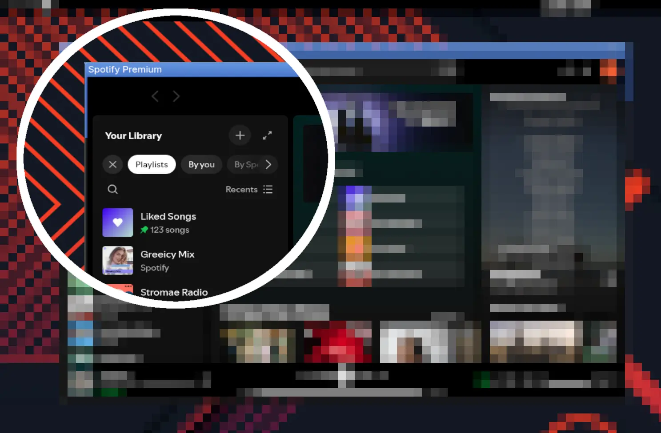
Task: Open the Greeicy Mix playlist
Action: tap(168, 254)
